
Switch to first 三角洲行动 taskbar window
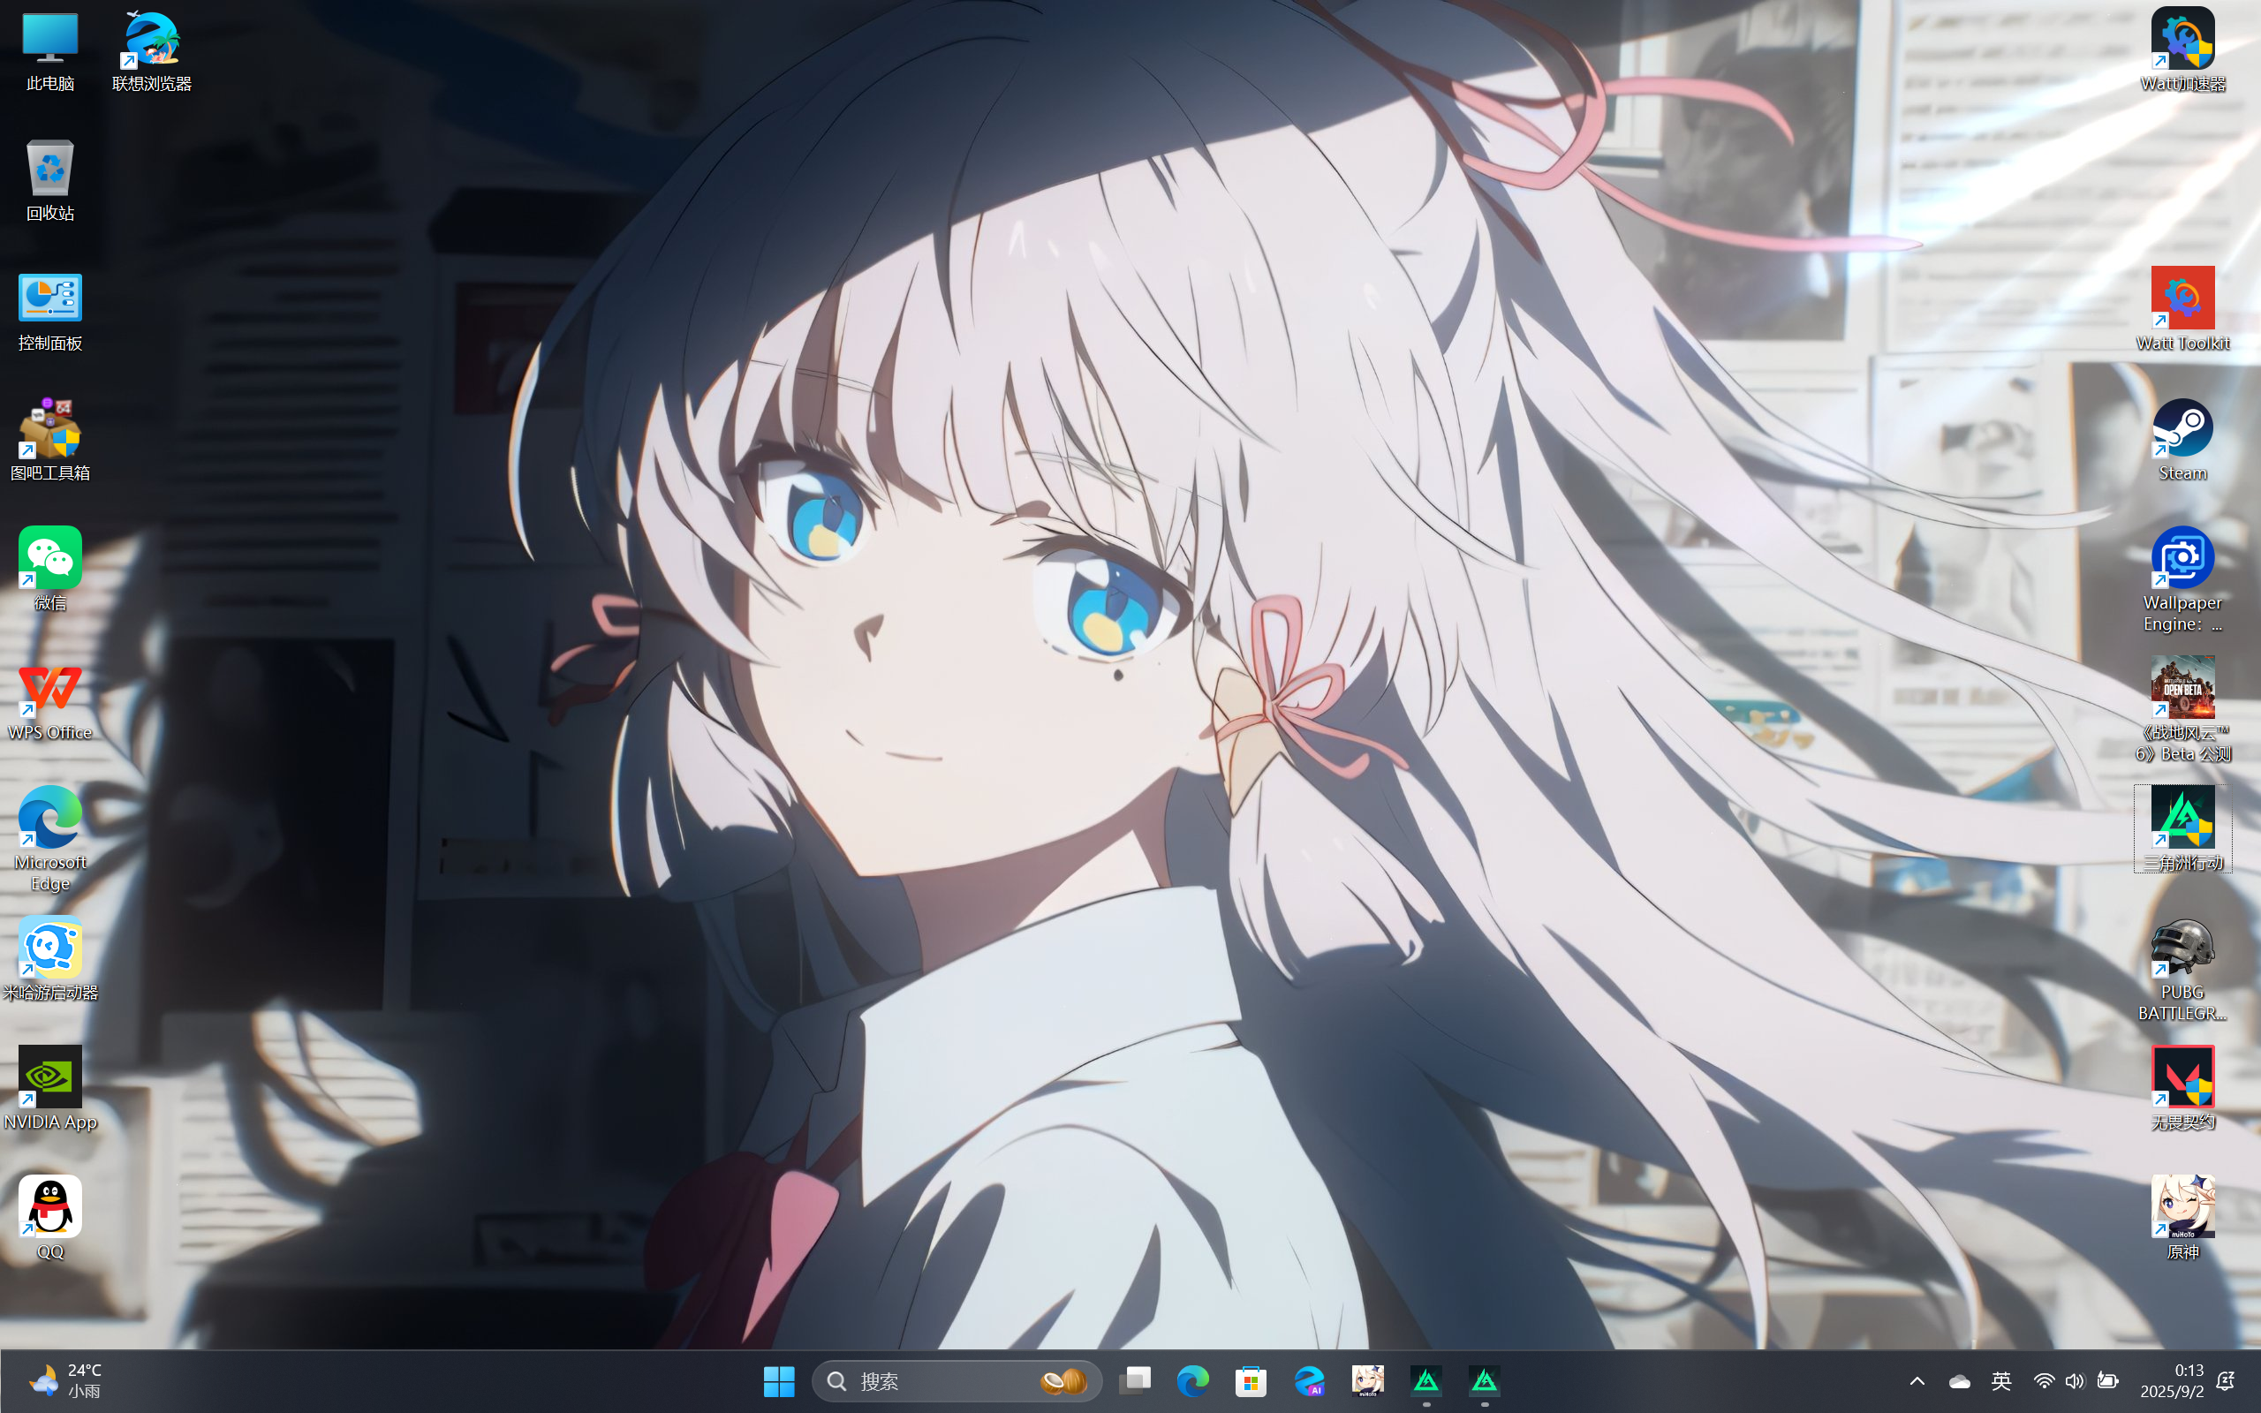click(1426, 1381)
